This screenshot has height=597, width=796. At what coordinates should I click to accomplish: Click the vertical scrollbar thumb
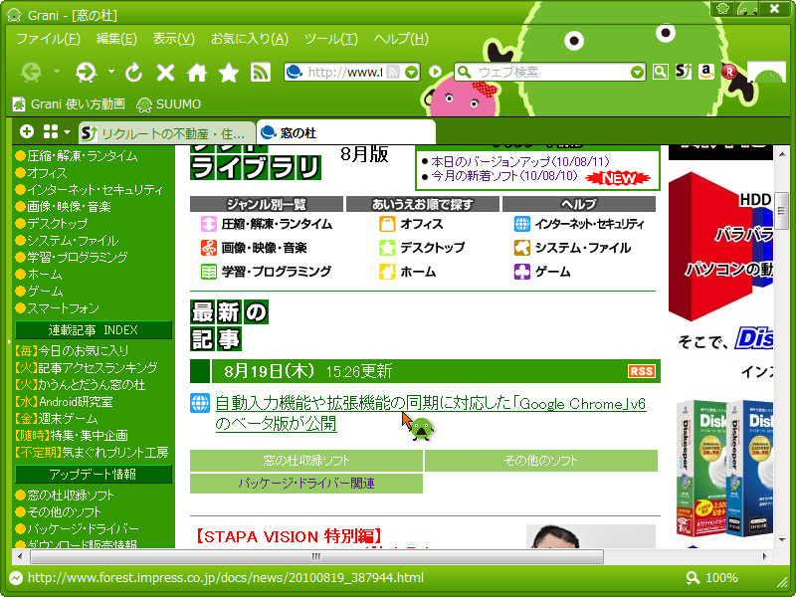pos(781,211)
